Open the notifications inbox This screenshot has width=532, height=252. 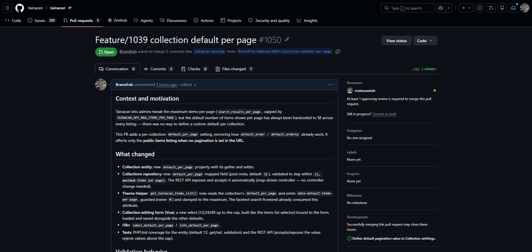tap(513, 8)
